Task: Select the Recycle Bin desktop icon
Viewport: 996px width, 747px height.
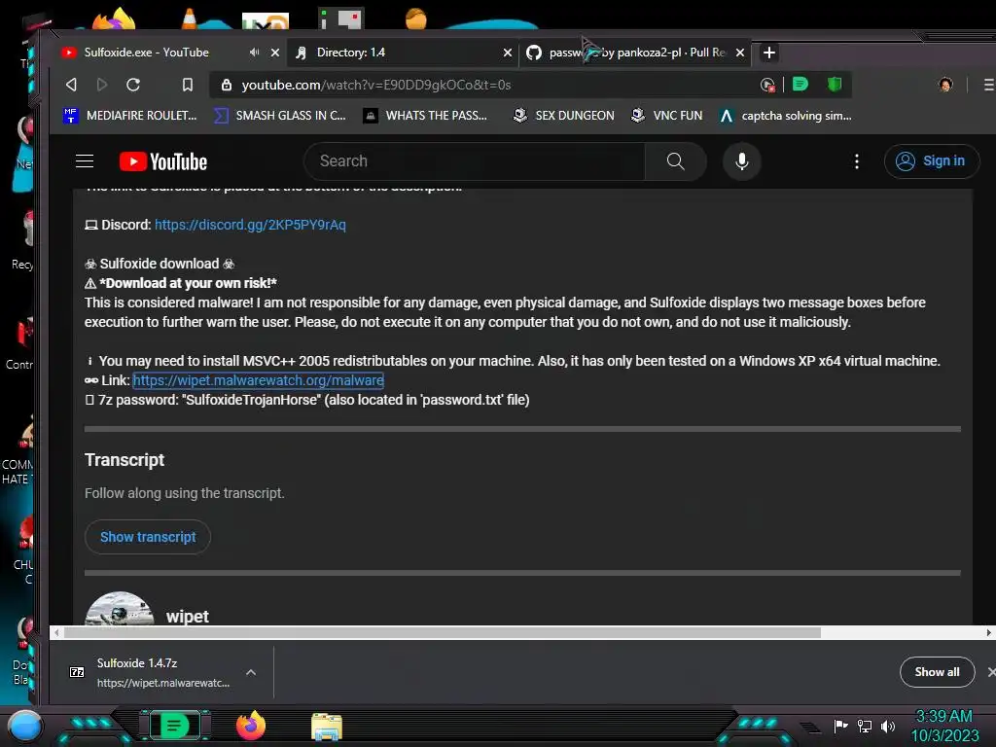Action: pyautogui.click(x=24, y=240)
